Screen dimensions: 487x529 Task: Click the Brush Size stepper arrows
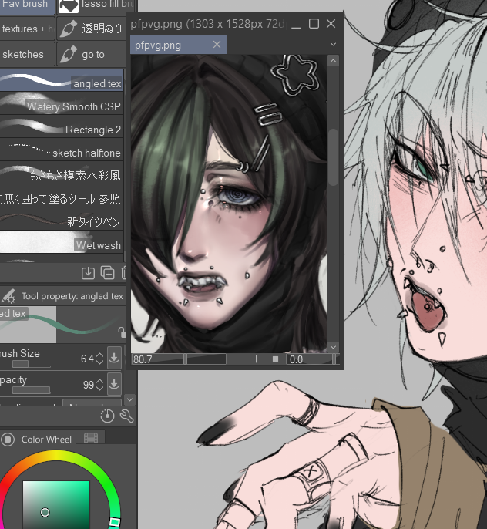tap(99, 359)
